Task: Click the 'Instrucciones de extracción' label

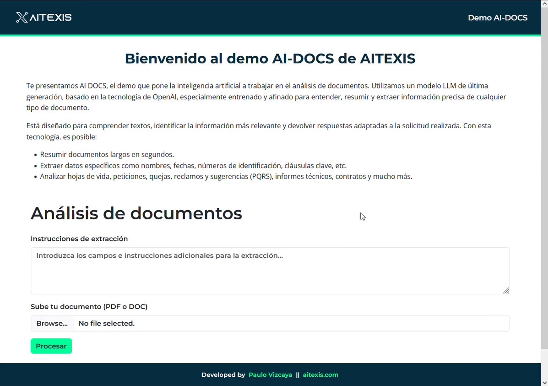Action: [x=79, y=239]
